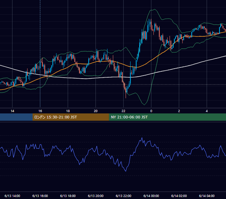This screenshot has height=199, width=226.
Task: Click the 6/13 22:00 date label
Action: pos(123,196)
